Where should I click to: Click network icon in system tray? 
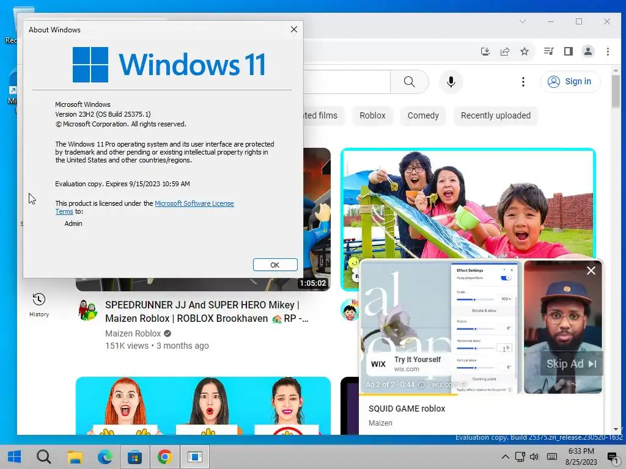pyautogui.click(x=520, y=457)
